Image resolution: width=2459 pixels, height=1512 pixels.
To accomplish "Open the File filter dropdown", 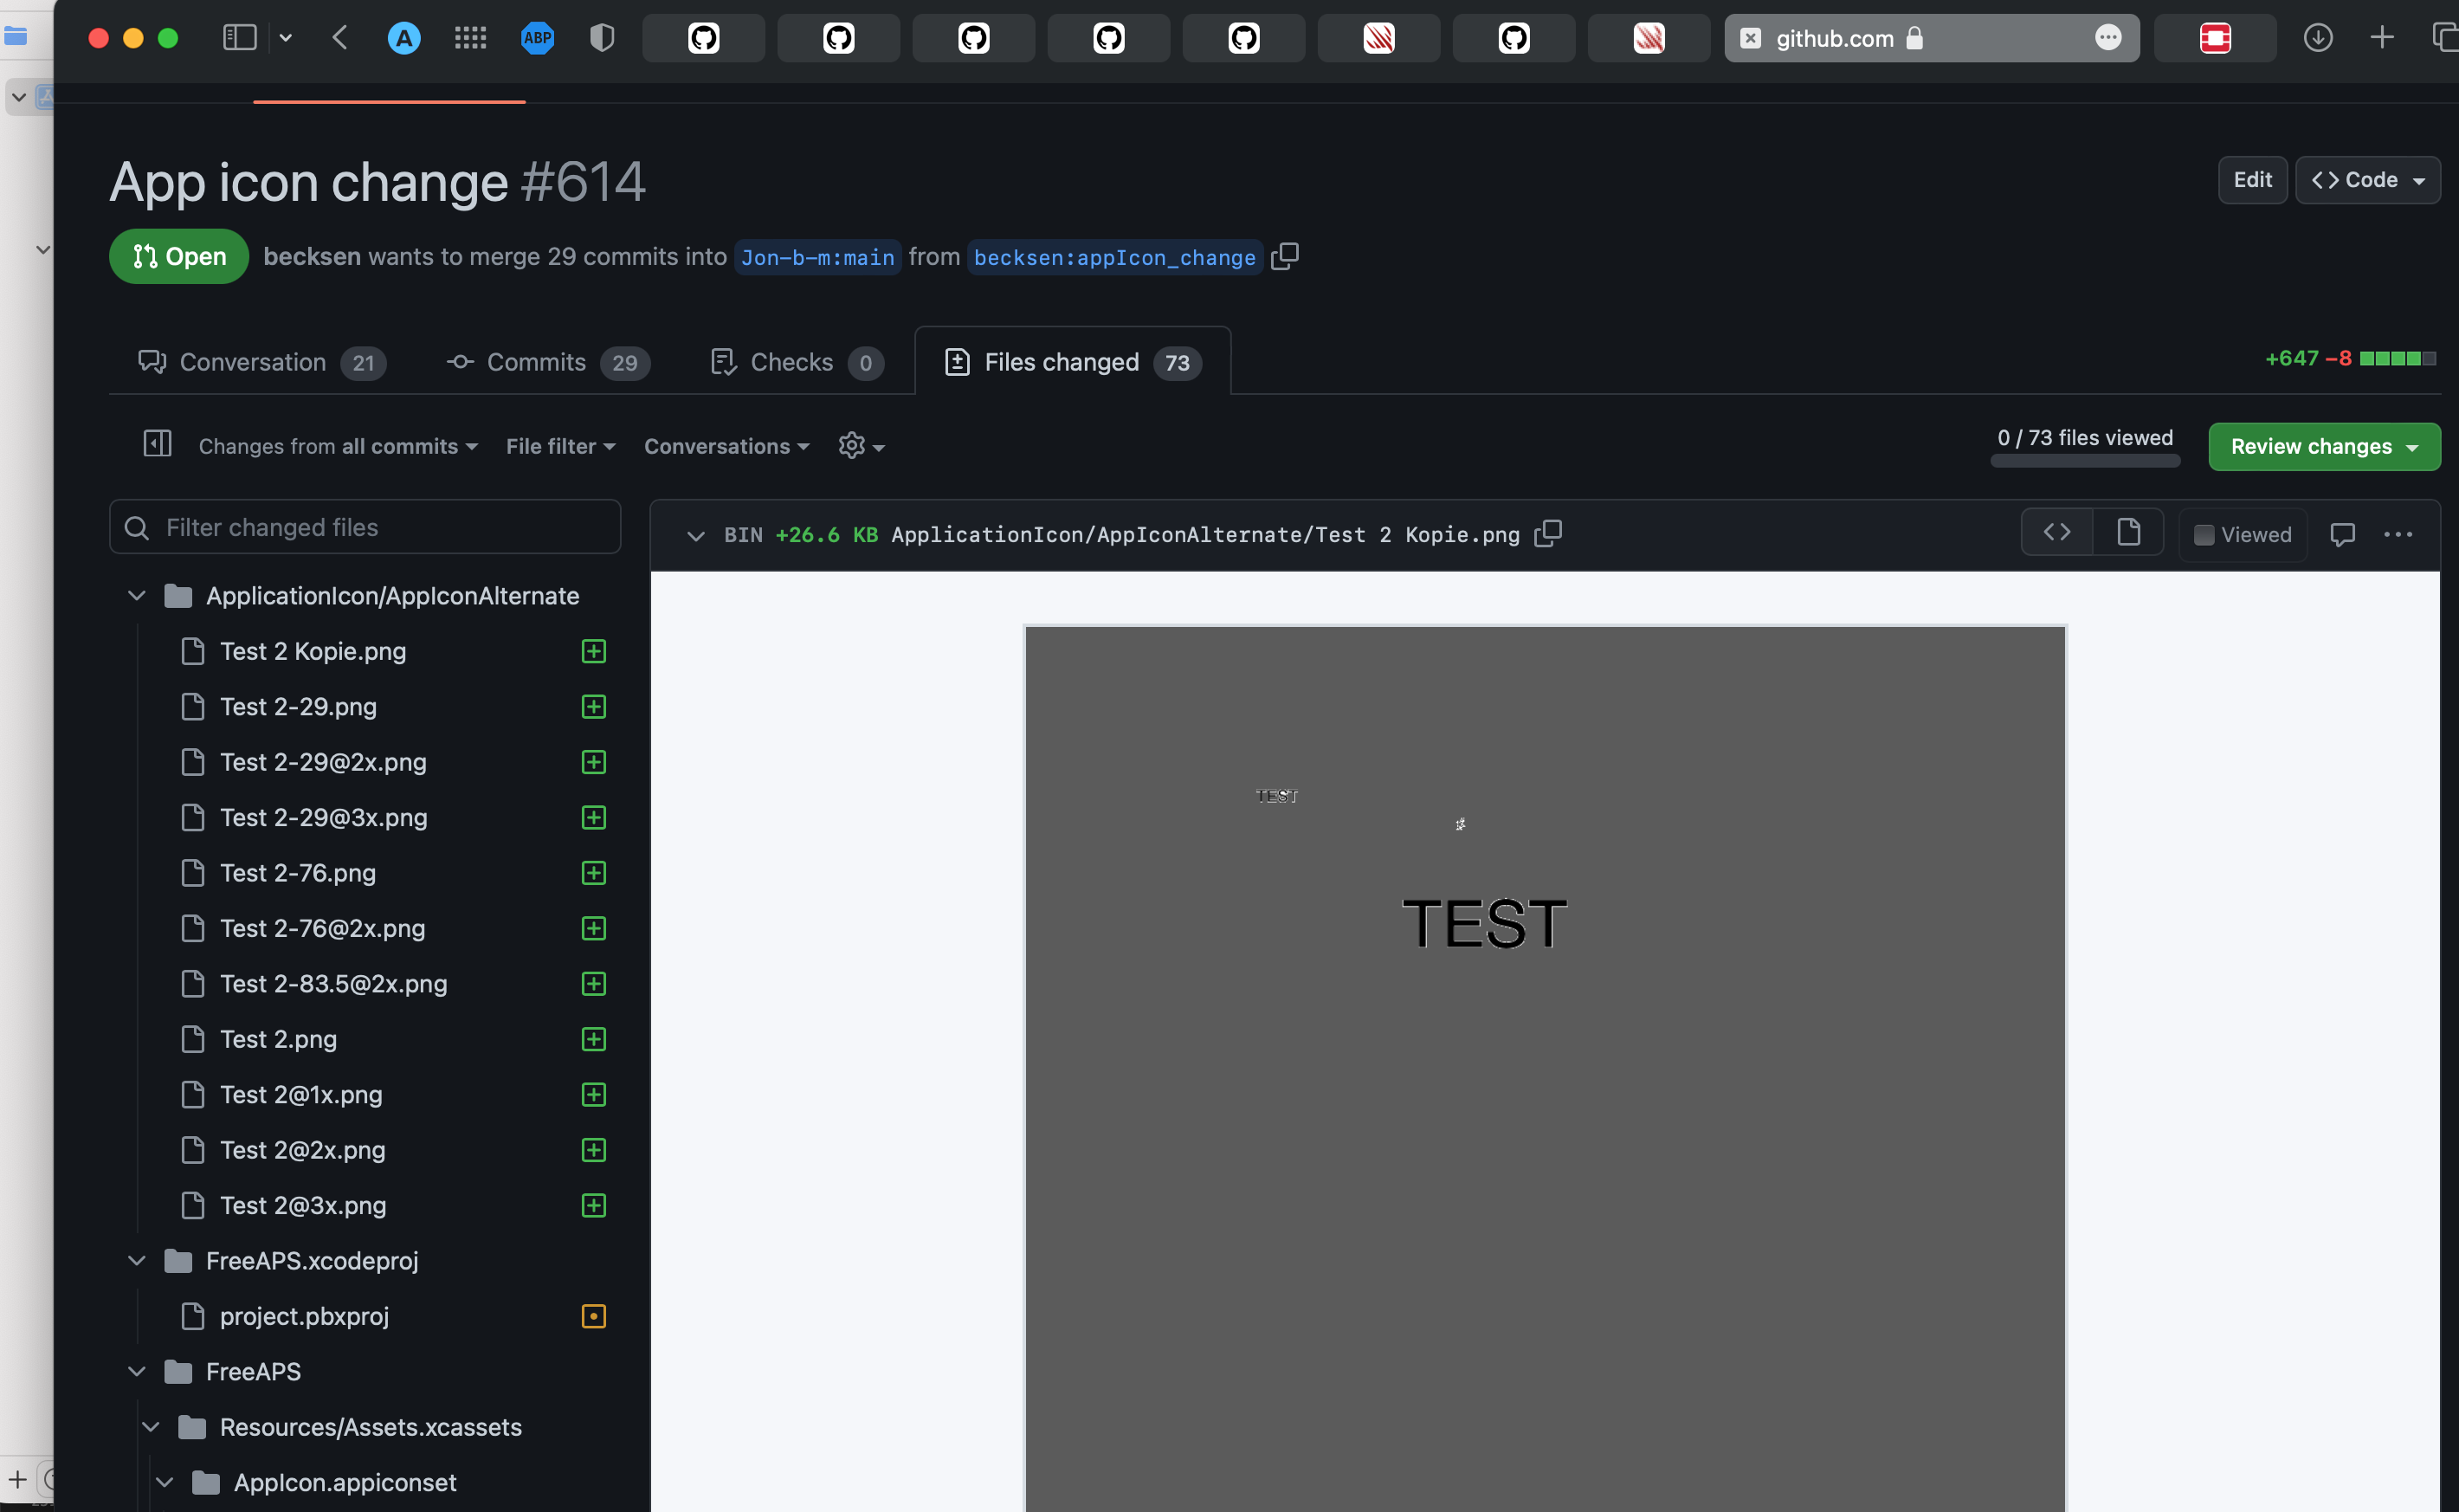I will (560, 446).
